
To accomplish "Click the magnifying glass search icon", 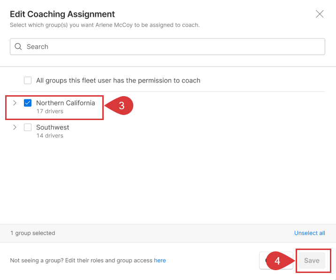I will (x=18, y=47).
